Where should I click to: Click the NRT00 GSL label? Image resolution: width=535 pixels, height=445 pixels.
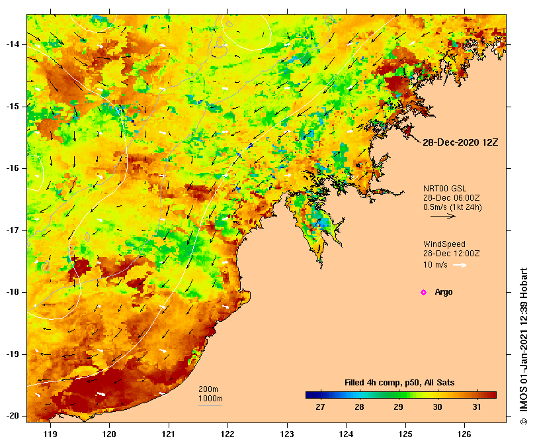point(444,189)
